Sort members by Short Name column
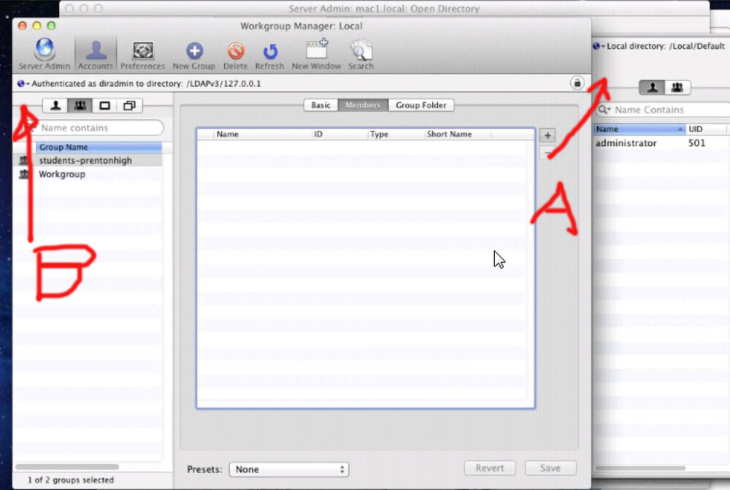The width and height of the screenshot is (730, 490). (x=458, y=134)
